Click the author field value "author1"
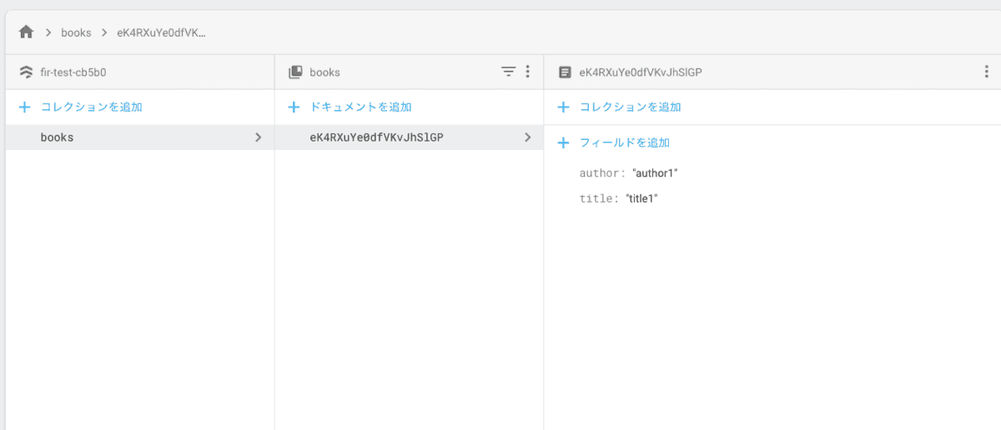 (x=655, y=173)
